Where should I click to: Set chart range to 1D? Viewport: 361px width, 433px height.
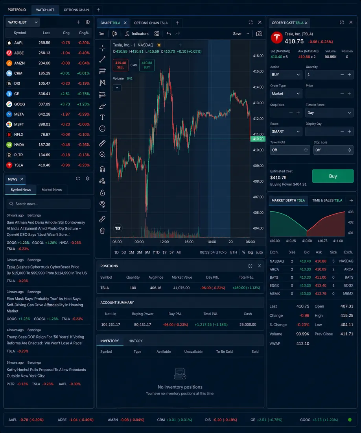[x=116, y=252]
